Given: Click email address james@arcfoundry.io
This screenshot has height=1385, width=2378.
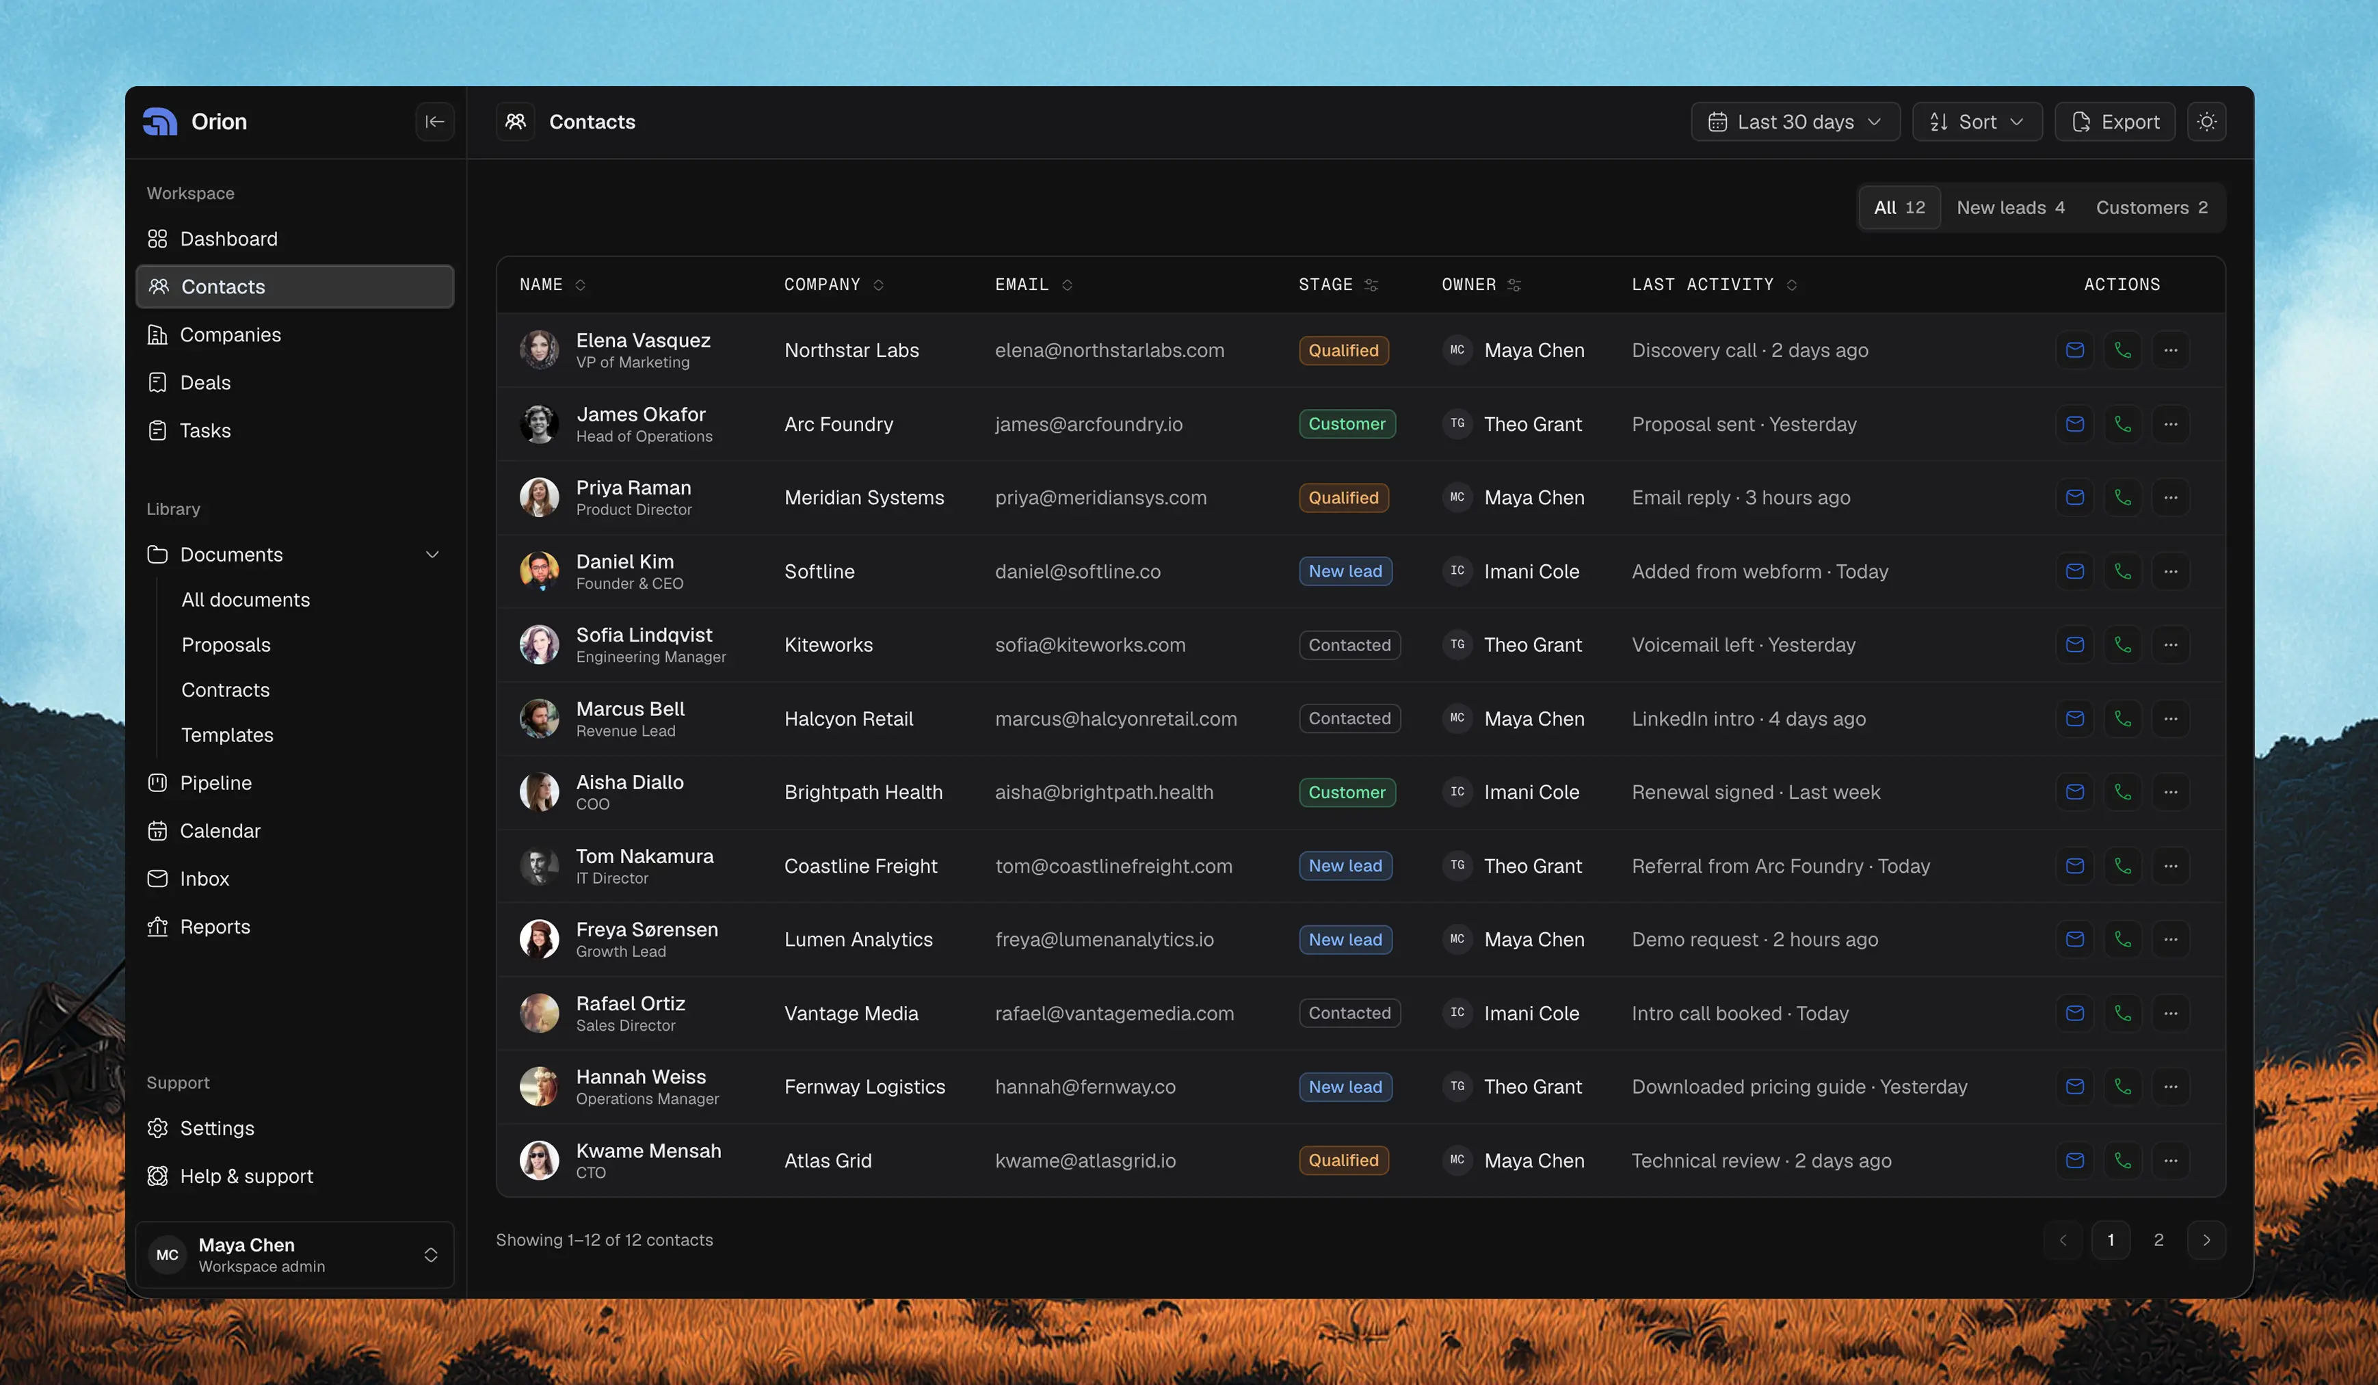Looking at the screenshot, I should (1088, 423).
